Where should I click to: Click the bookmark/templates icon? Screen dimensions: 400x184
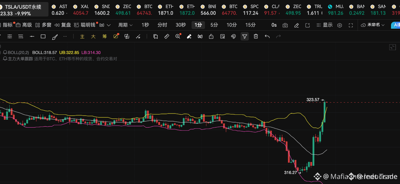click(156, 37)
